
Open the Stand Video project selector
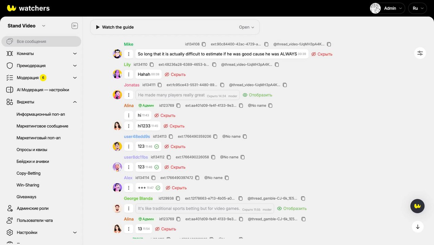pyautogui.click(x=26, y=26)
